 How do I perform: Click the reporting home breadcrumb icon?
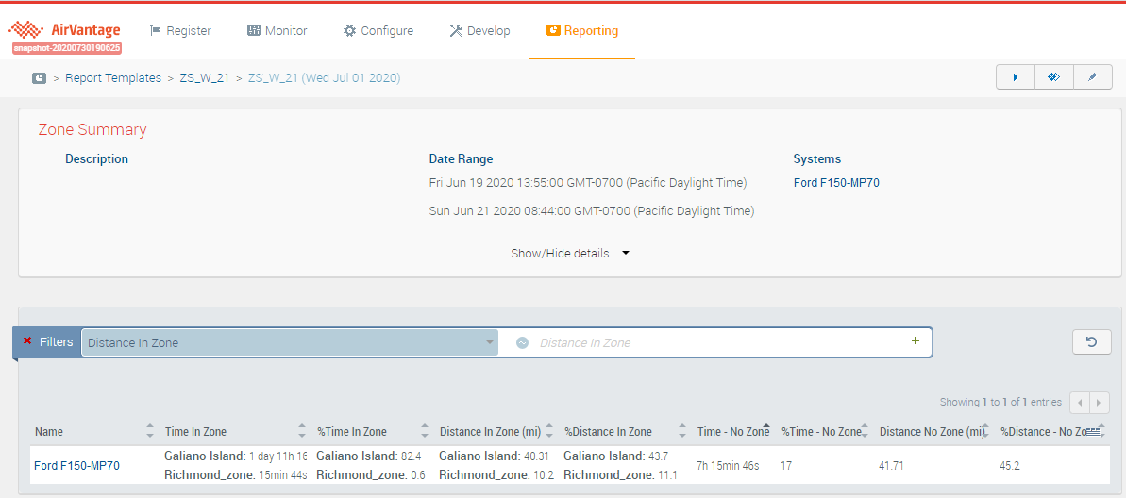point(40,78)
